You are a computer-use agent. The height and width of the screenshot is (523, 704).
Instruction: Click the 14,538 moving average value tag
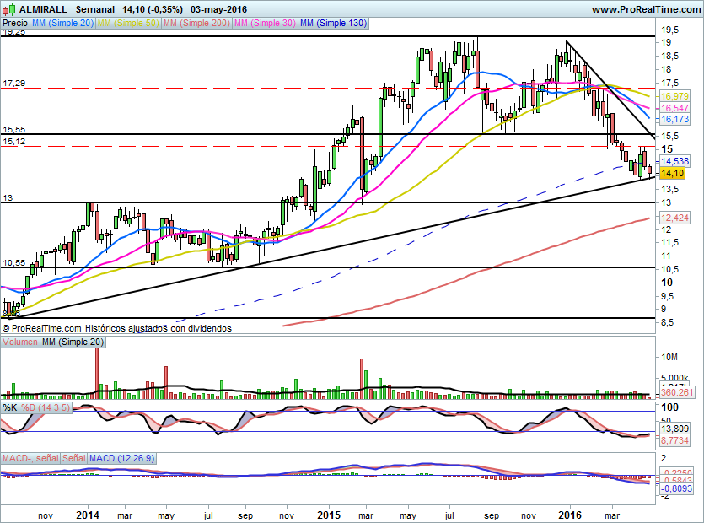coord(674,161)
